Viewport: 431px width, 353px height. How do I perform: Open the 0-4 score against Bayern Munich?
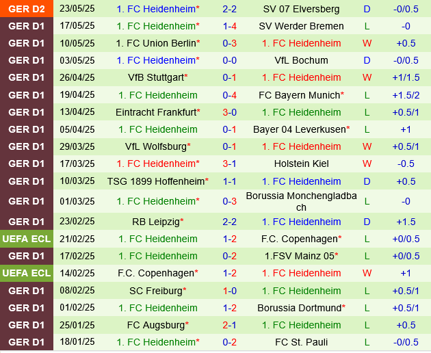pos(230,95)
